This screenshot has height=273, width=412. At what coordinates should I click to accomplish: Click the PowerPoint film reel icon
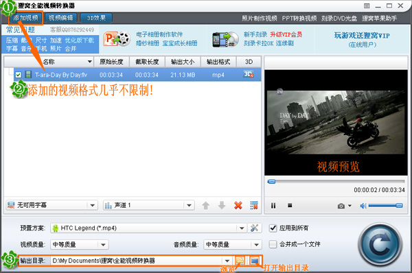click(117, 39)
